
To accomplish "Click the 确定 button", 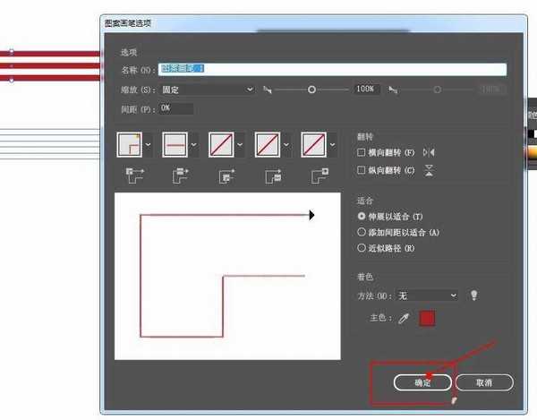I will [422, 382].
